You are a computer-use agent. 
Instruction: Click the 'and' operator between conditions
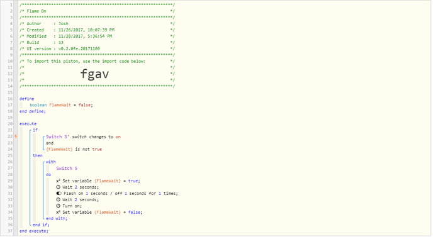pos(50,143)
